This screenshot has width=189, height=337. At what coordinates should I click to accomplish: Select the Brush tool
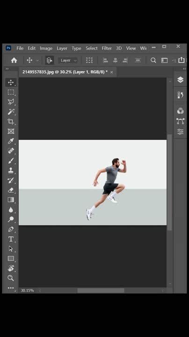(11, 161)
